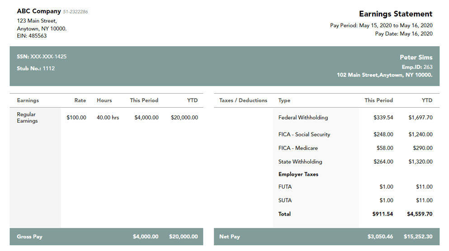449x251 pixels.
Task: Click the Emp.ID 263 label
Action: [x=417, y=67]
